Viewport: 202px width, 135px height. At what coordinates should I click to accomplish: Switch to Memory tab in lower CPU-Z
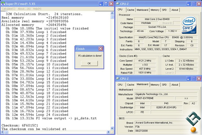155,85
